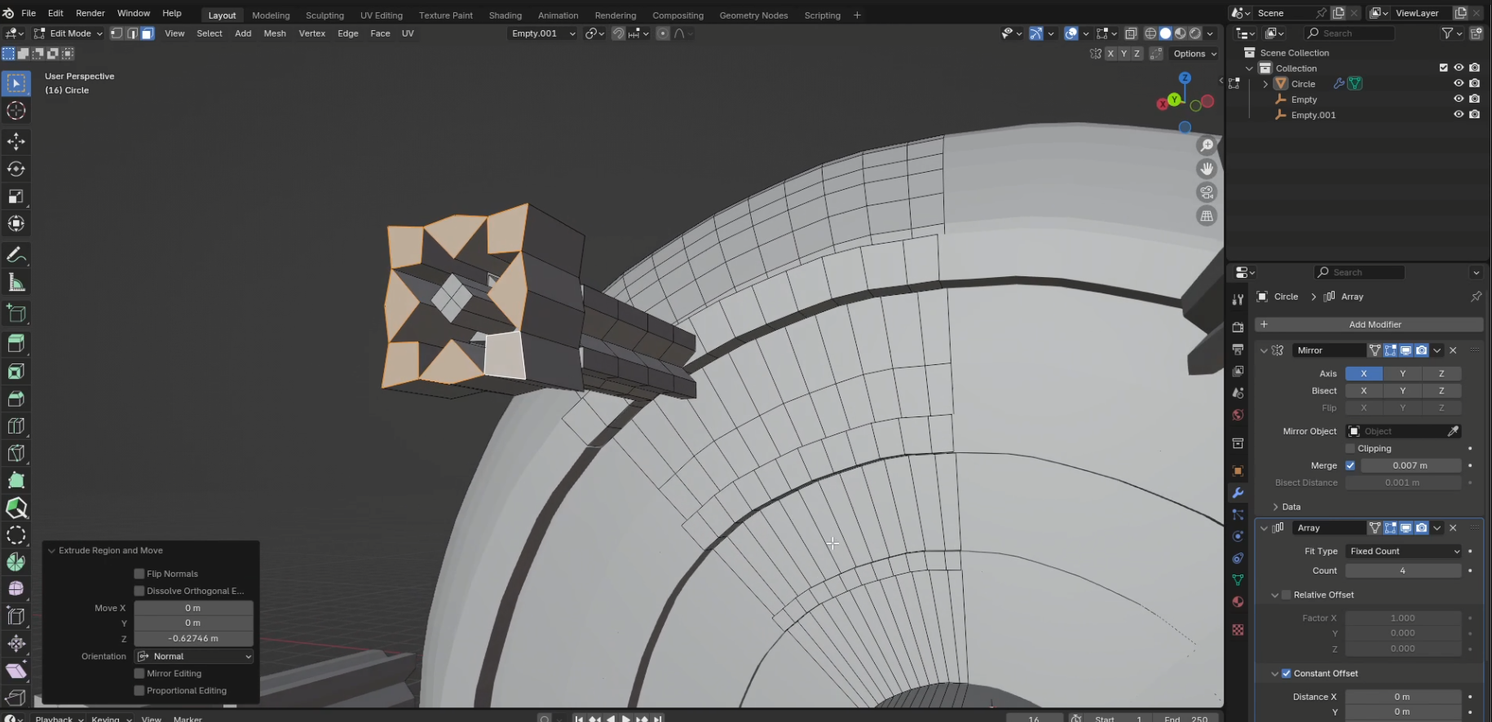Screen dimensions: 1492x722
Task: Select the Cursor tool in the toolbar
Action: [x=16, y=111]
